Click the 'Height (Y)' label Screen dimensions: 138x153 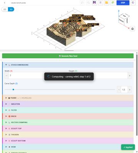(x=73, y=71)
